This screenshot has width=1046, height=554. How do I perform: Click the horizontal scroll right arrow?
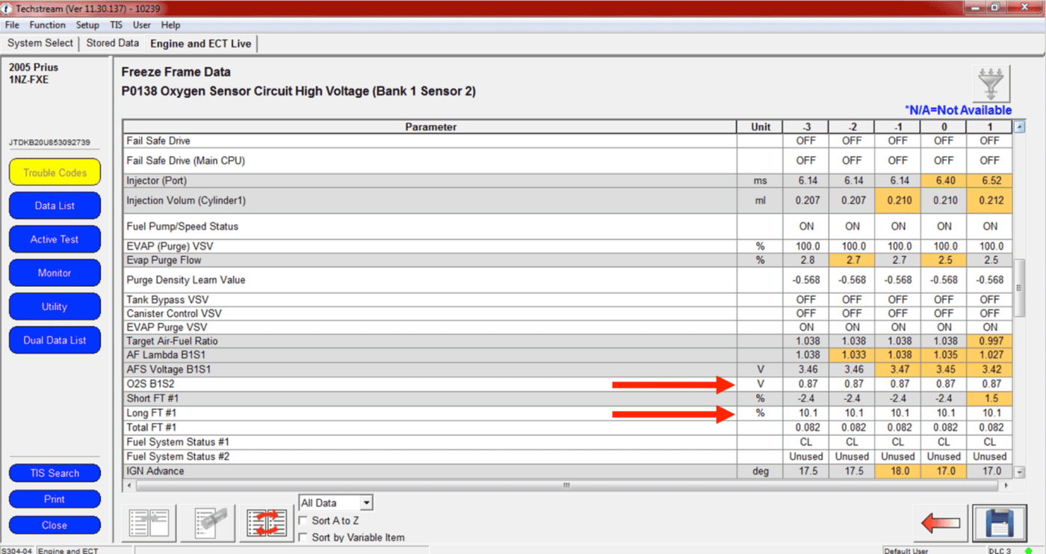1006,484
